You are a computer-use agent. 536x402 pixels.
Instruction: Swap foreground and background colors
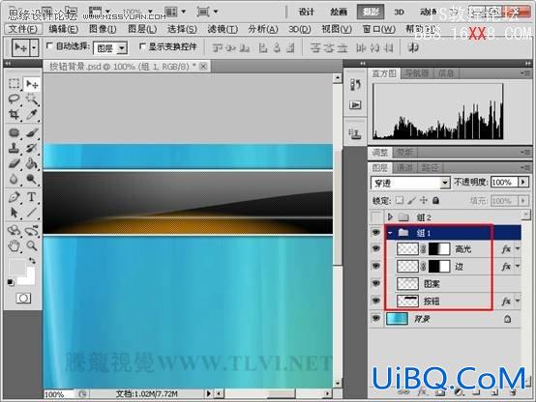click(32, 261)
